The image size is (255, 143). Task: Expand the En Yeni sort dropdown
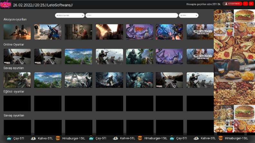[x=188, y=15]
